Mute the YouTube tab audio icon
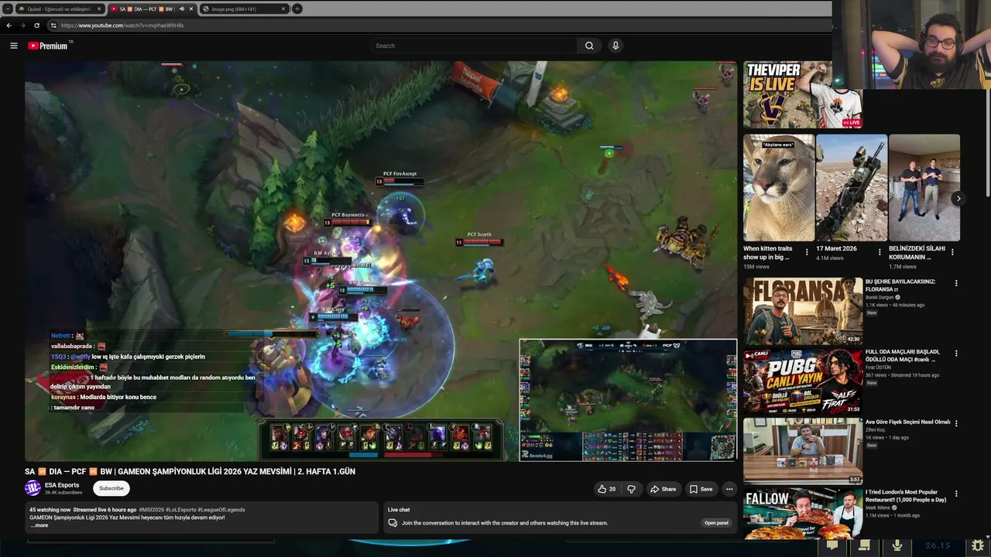Image resolution: width=991 pixels, height=557 pixels. (x=182, y=9)
